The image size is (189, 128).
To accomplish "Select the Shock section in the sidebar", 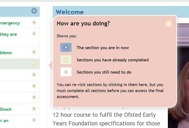I will (6, 109).
